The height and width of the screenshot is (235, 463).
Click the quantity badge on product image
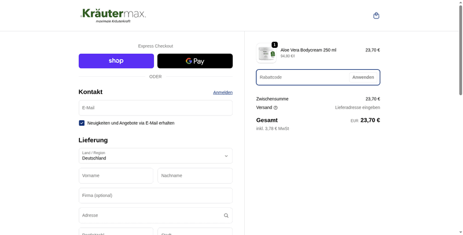tap(274, 45)
